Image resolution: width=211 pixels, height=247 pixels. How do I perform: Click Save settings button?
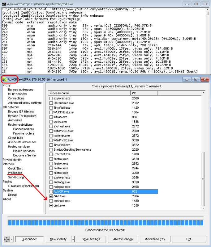pos(91,239)
